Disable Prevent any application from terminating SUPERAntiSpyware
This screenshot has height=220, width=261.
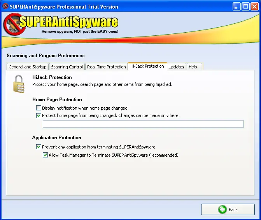39,147
